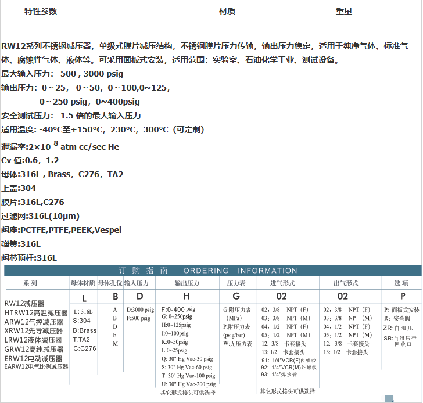The height and width of the screenshot is (403, 423).
Task: Click the 泄漏率 2×10⁻⁸ atm cc/sec He text
Action: pos(60,146)
